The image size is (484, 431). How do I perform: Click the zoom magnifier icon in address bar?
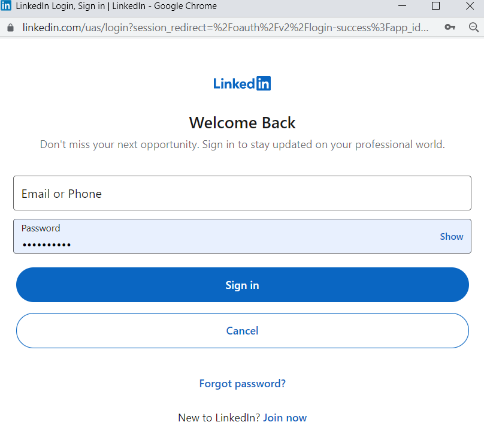coord(473,27)
